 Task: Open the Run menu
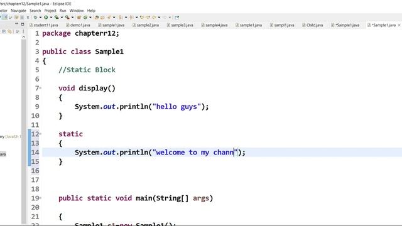63,11
